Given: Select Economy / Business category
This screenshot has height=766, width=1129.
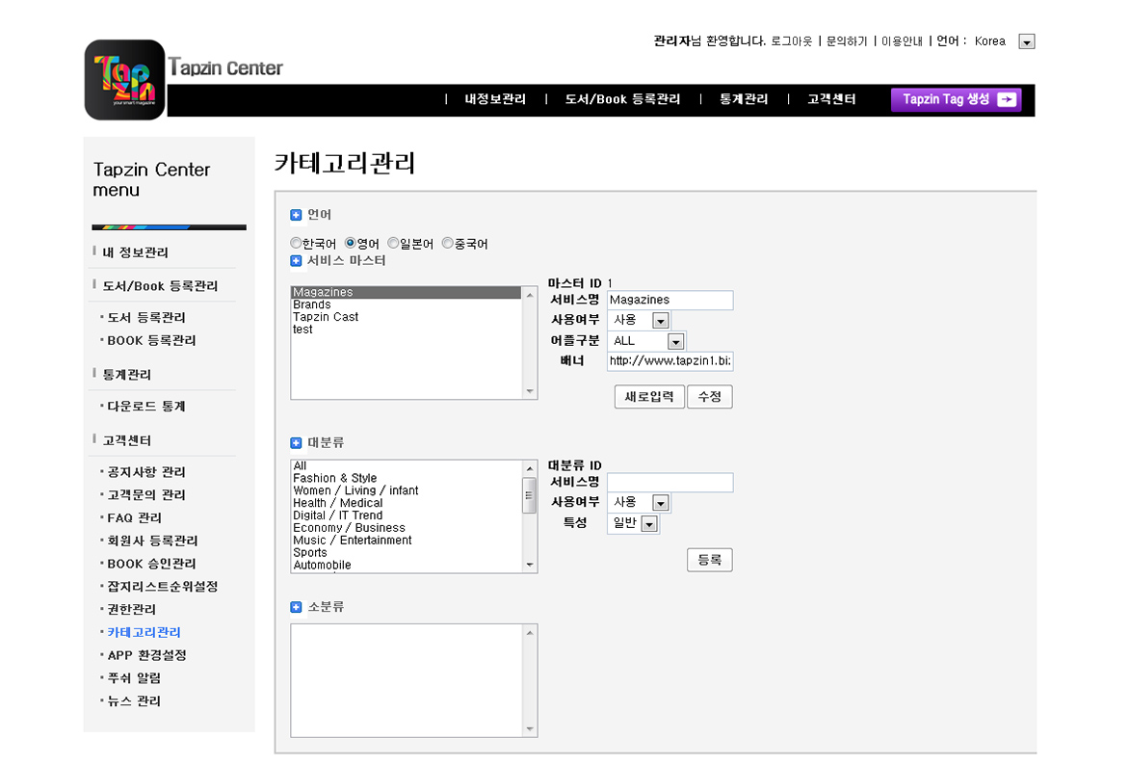Looking at the screenshot, I should coord(407,528).
